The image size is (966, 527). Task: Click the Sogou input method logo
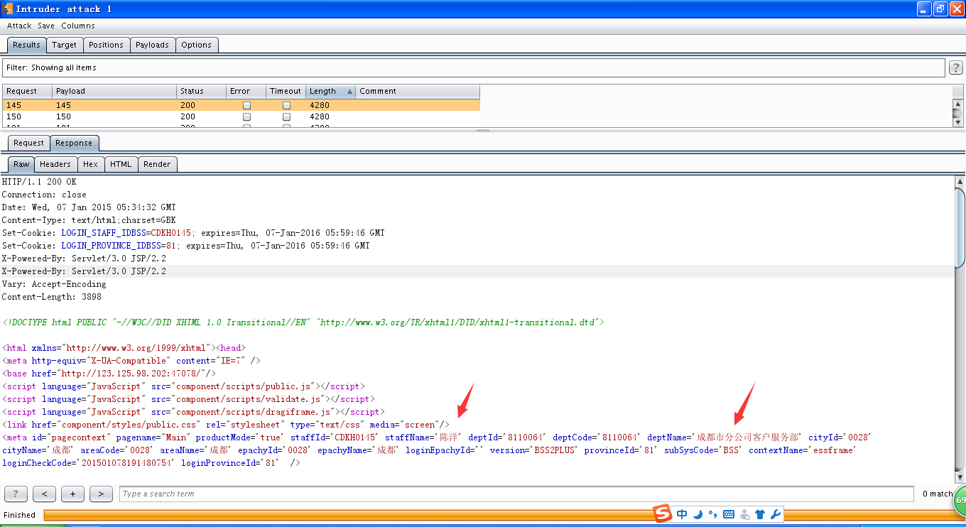click(662, 514)
